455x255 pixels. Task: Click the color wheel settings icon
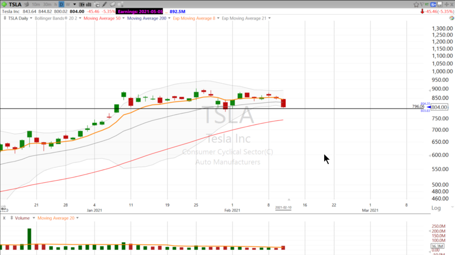pos(452,18)
